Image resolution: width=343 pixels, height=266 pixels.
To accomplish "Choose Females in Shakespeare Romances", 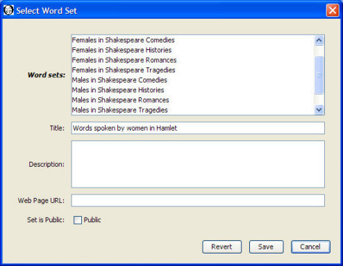I will (193, 60).
